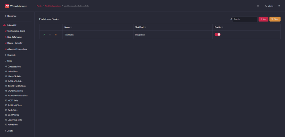Open Kafka Sinks from the sidebar

click(x=13, y=124)
